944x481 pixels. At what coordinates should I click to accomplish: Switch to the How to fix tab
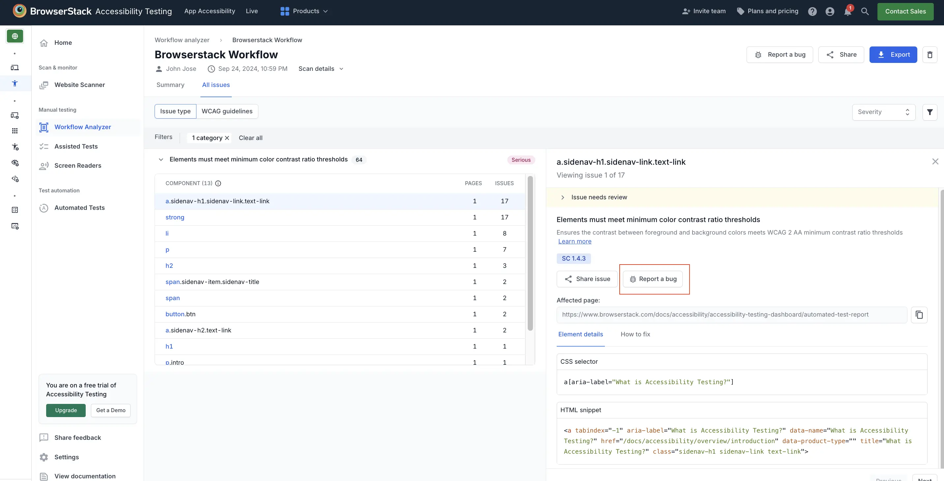tap(635, 334)
